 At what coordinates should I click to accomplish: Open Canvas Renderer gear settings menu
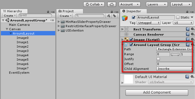click(x=193, y=34)
